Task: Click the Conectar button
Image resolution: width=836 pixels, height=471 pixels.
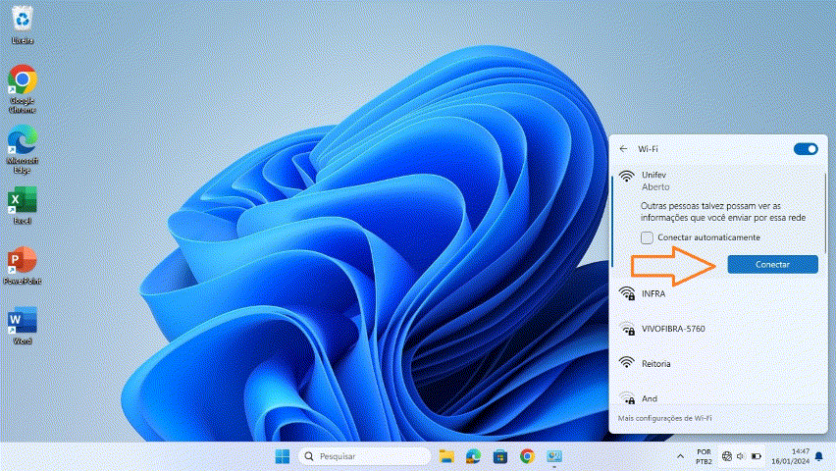Action: [772, 265]
